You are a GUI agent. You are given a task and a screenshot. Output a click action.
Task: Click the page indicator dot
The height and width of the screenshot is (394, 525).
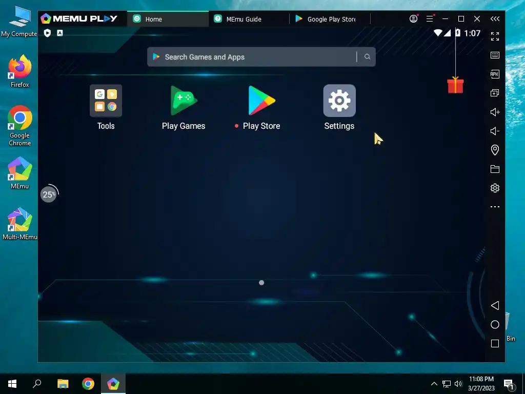[x=261, y=283]
